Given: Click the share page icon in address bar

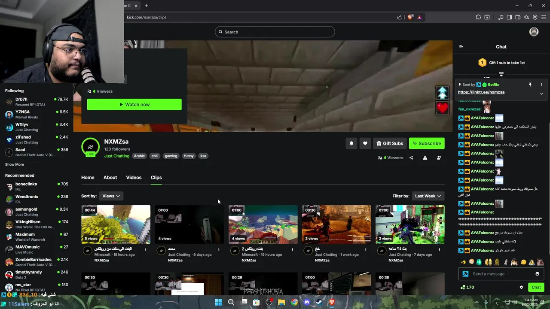Looking at the screenshot, I should [x=400, y=17].
